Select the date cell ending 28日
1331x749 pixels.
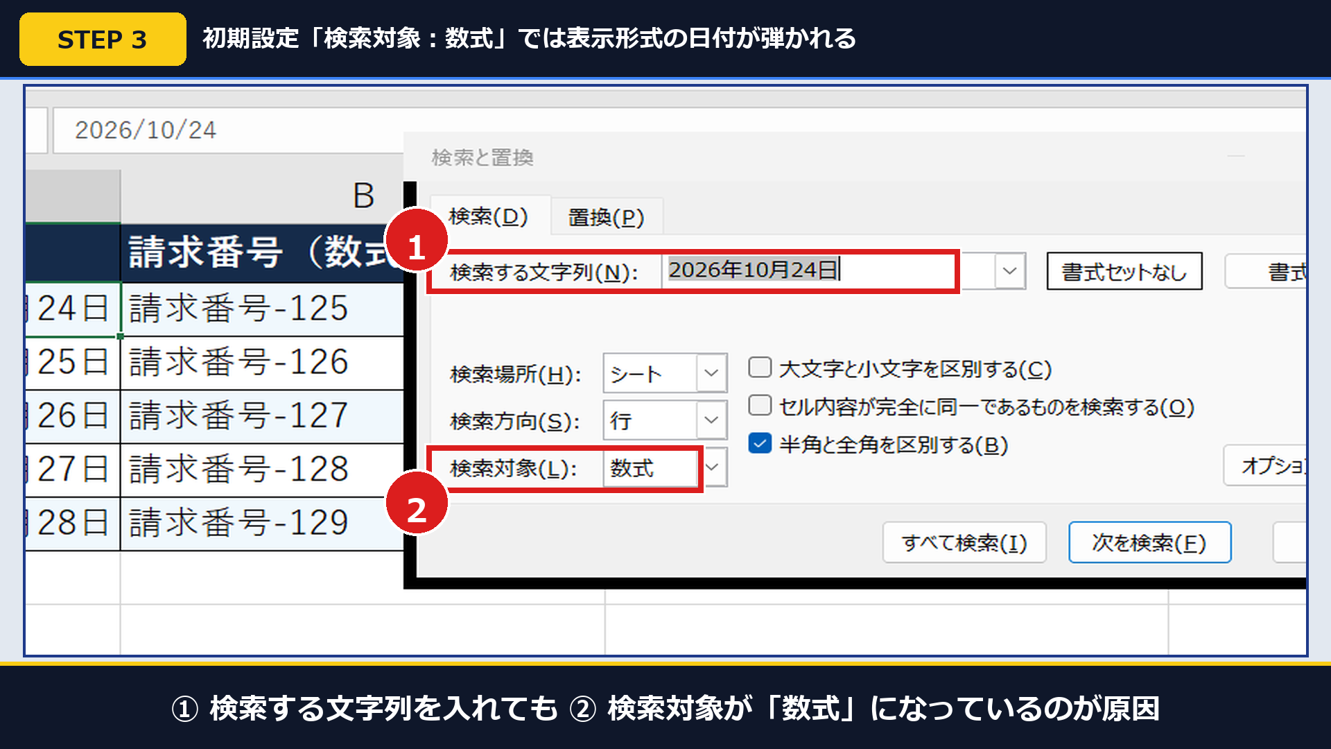click(x=73, y=524)
